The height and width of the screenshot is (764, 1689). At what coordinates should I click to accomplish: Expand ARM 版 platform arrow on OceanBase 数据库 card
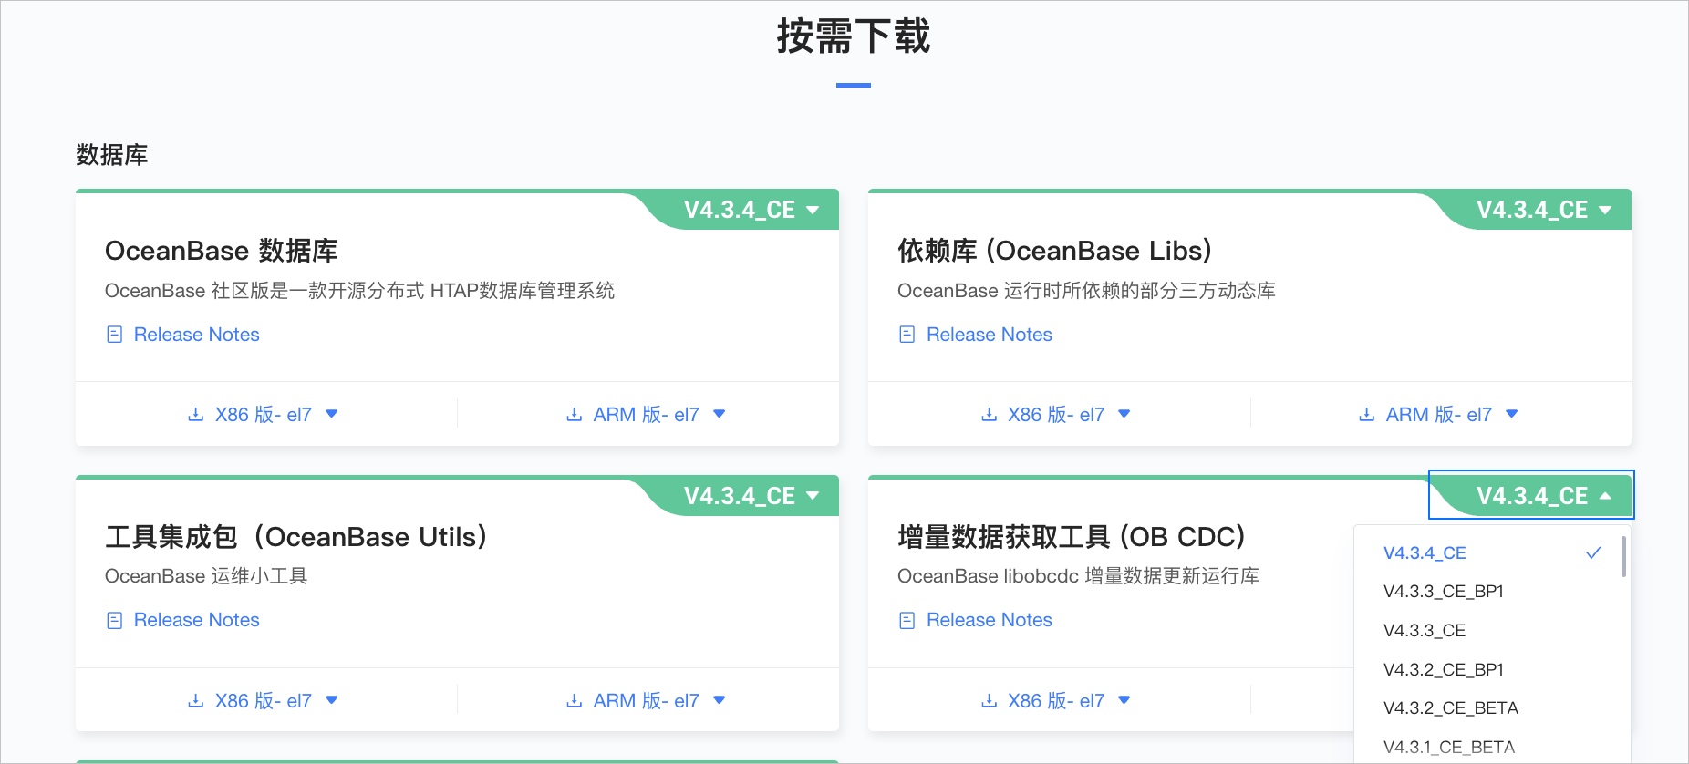click(720, 414)
